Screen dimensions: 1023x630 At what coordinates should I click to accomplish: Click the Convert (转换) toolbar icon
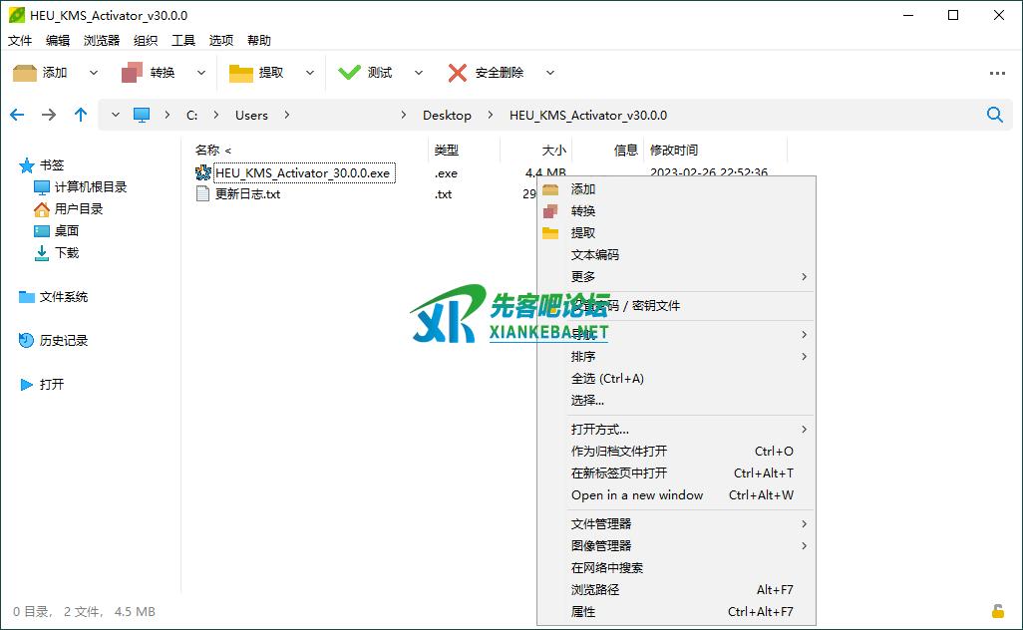point(132,73)
